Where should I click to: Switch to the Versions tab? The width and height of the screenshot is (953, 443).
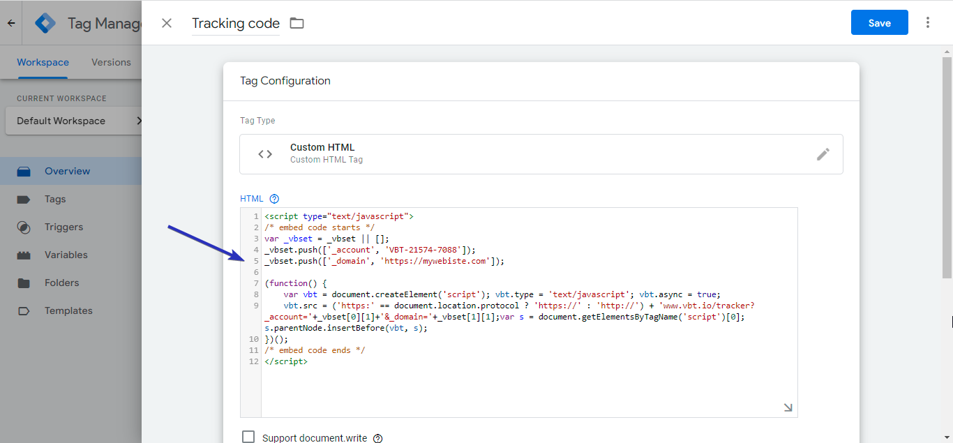(x=111, y=62)
